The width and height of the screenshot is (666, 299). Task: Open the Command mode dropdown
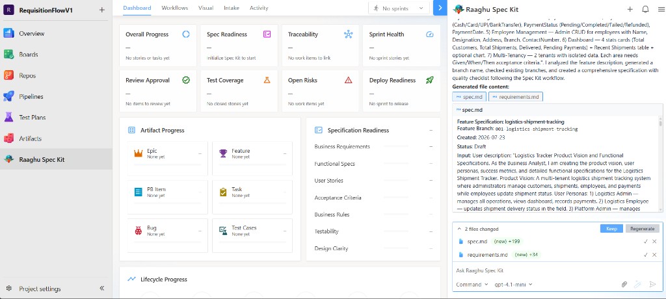472,285
